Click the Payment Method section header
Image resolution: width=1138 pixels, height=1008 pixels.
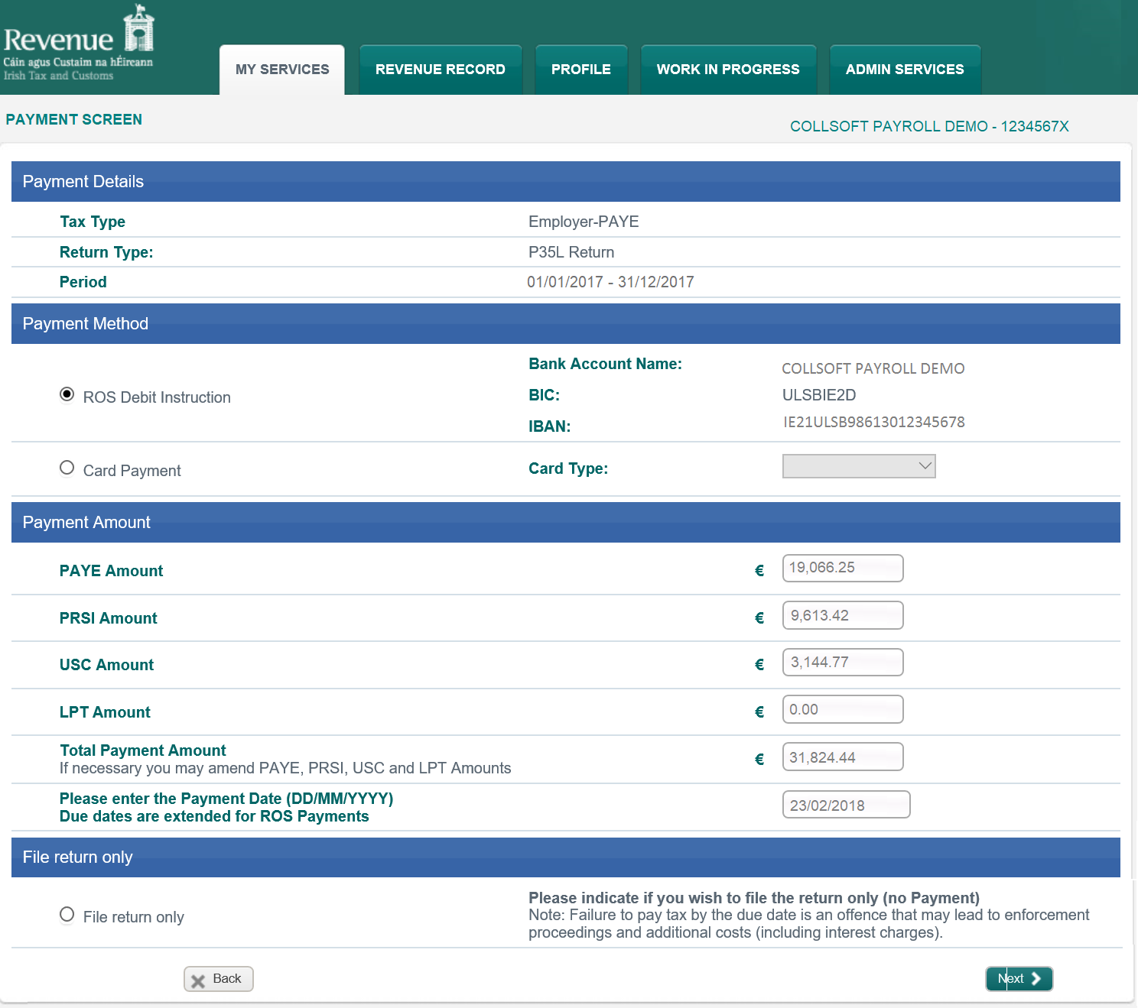565,324
